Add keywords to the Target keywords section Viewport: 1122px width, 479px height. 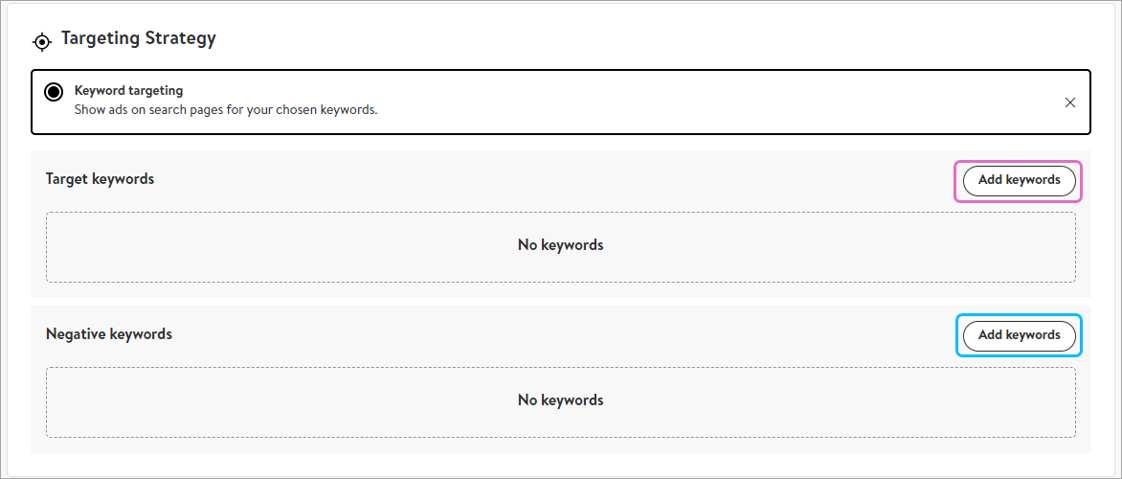1019,180
